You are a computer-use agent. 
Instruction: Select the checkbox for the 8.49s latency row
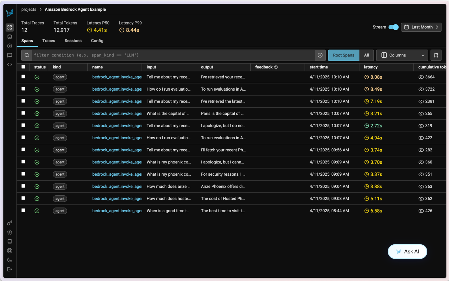[x=23, y=89]
